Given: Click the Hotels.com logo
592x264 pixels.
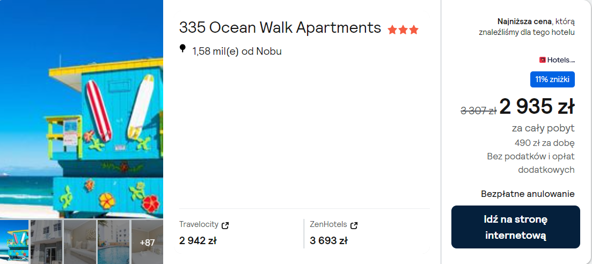Looking at the screenshot, I should (557, 60).
